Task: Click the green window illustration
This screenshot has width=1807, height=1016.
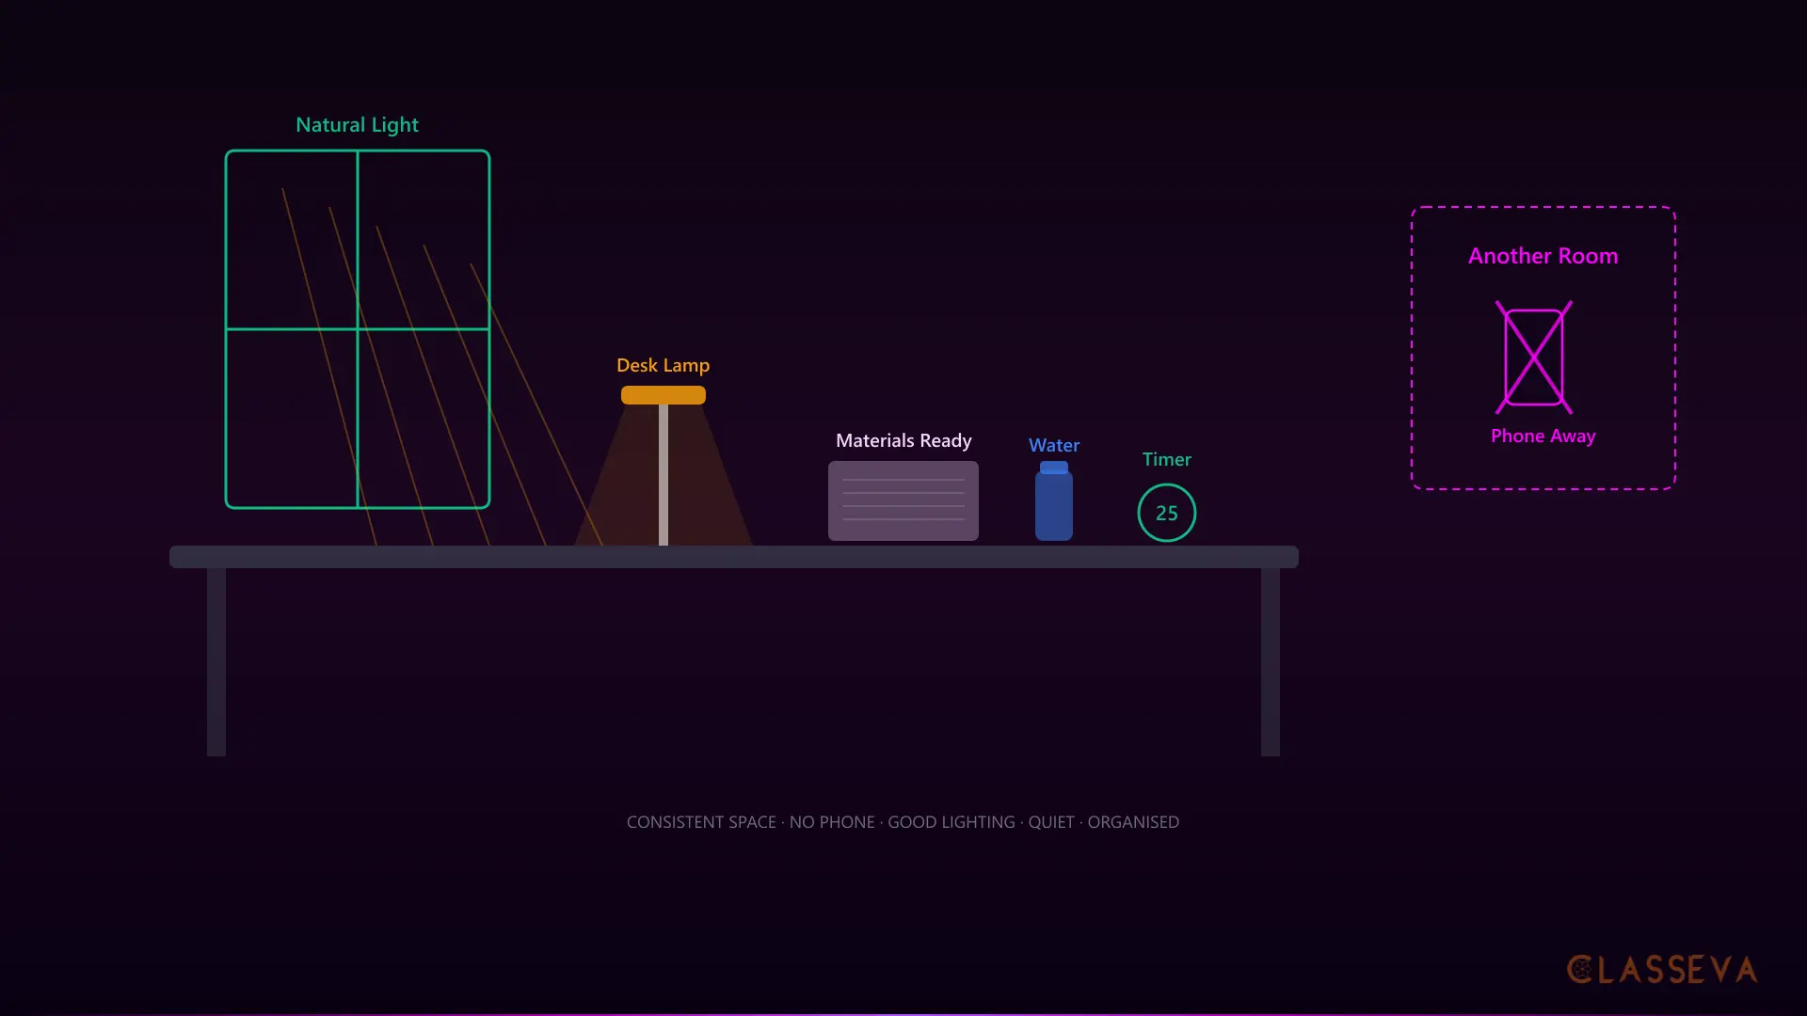Action: (x=358, y=329)
